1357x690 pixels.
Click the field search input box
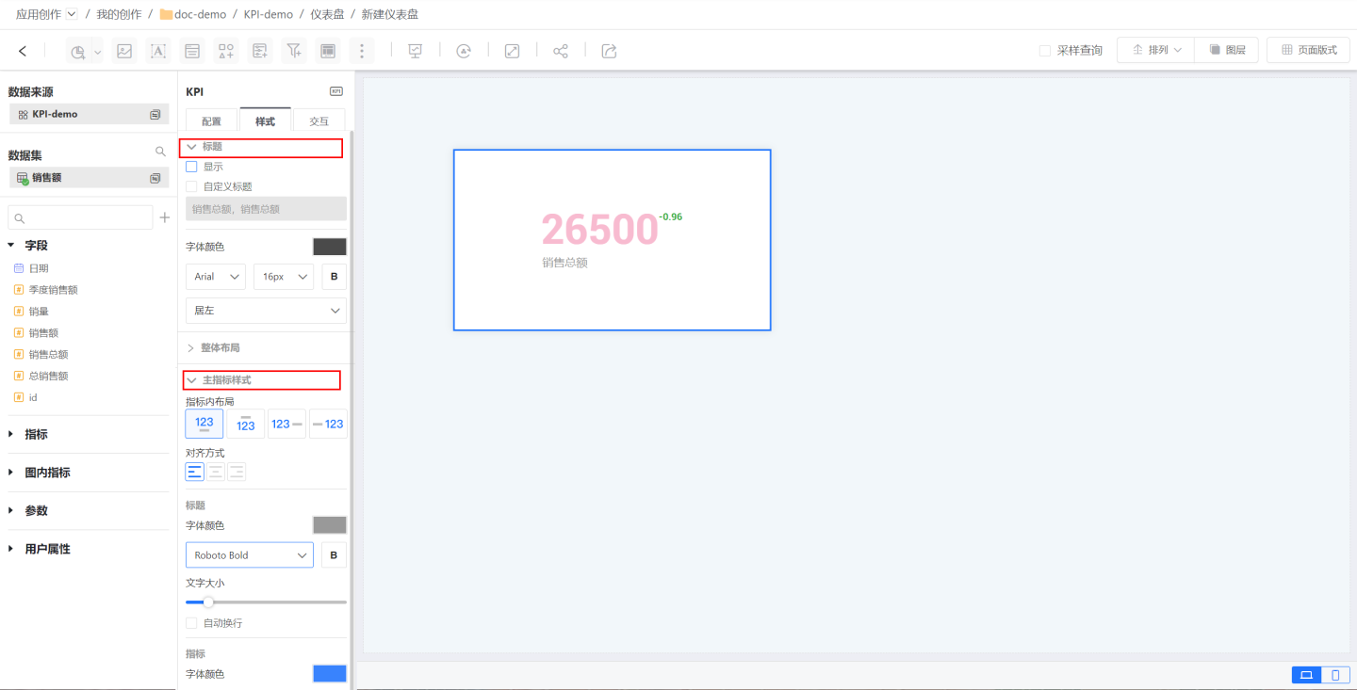80,217
